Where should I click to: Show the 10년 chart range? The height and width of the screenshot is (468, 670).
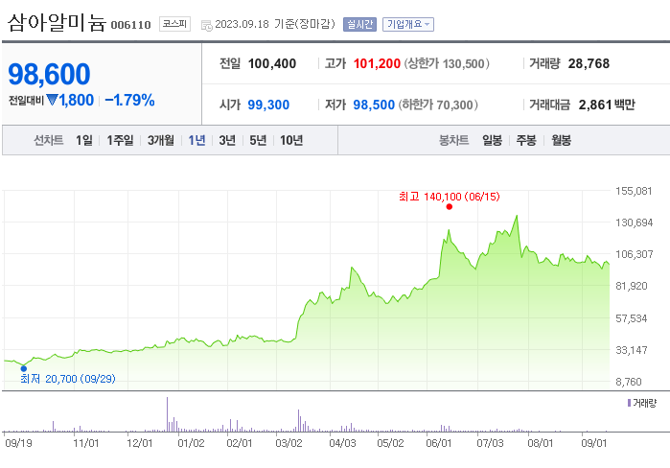[x=291, y=140]
